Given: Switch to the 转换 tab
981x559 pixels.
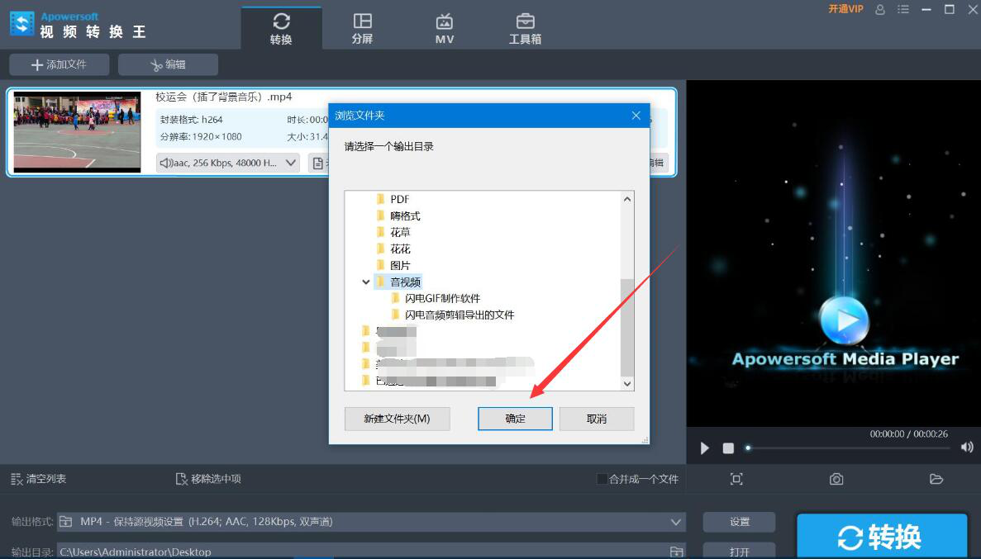Looking at the screenshot, I should (x=281, y=29).
